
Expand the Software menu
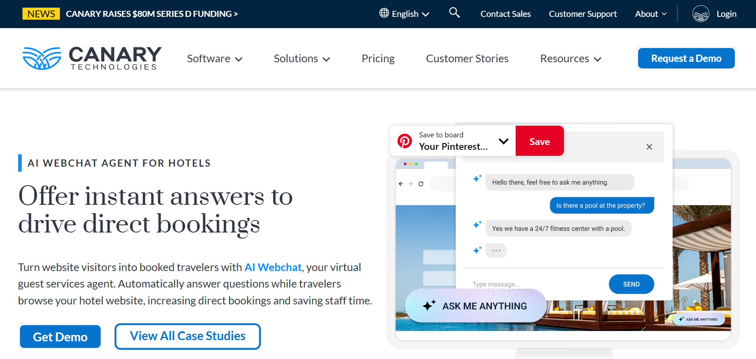click(x=215, y=59)
